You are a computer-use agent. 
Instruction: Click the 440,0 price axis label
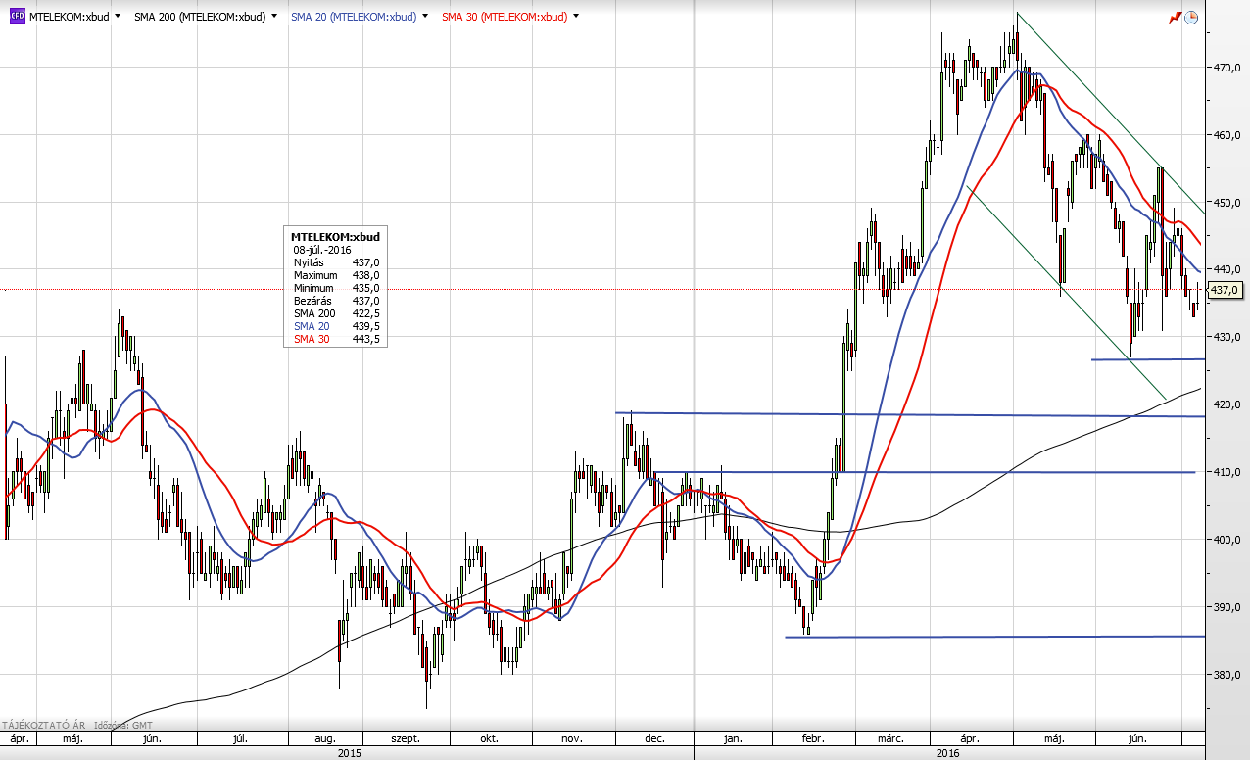(x=1227, y=269)
